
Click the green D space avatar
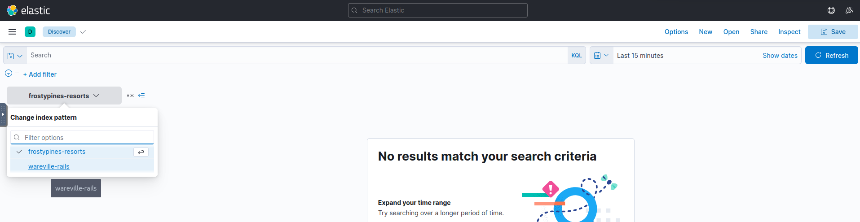pos(30,32)
